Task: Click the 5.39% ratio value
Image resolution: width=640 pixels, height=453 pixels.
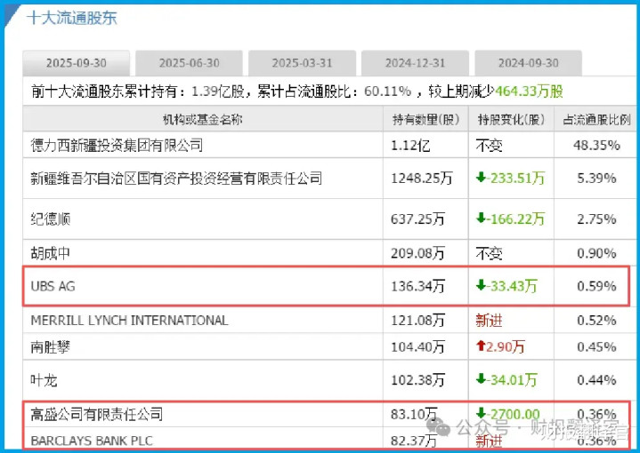Action: [596, 178]
